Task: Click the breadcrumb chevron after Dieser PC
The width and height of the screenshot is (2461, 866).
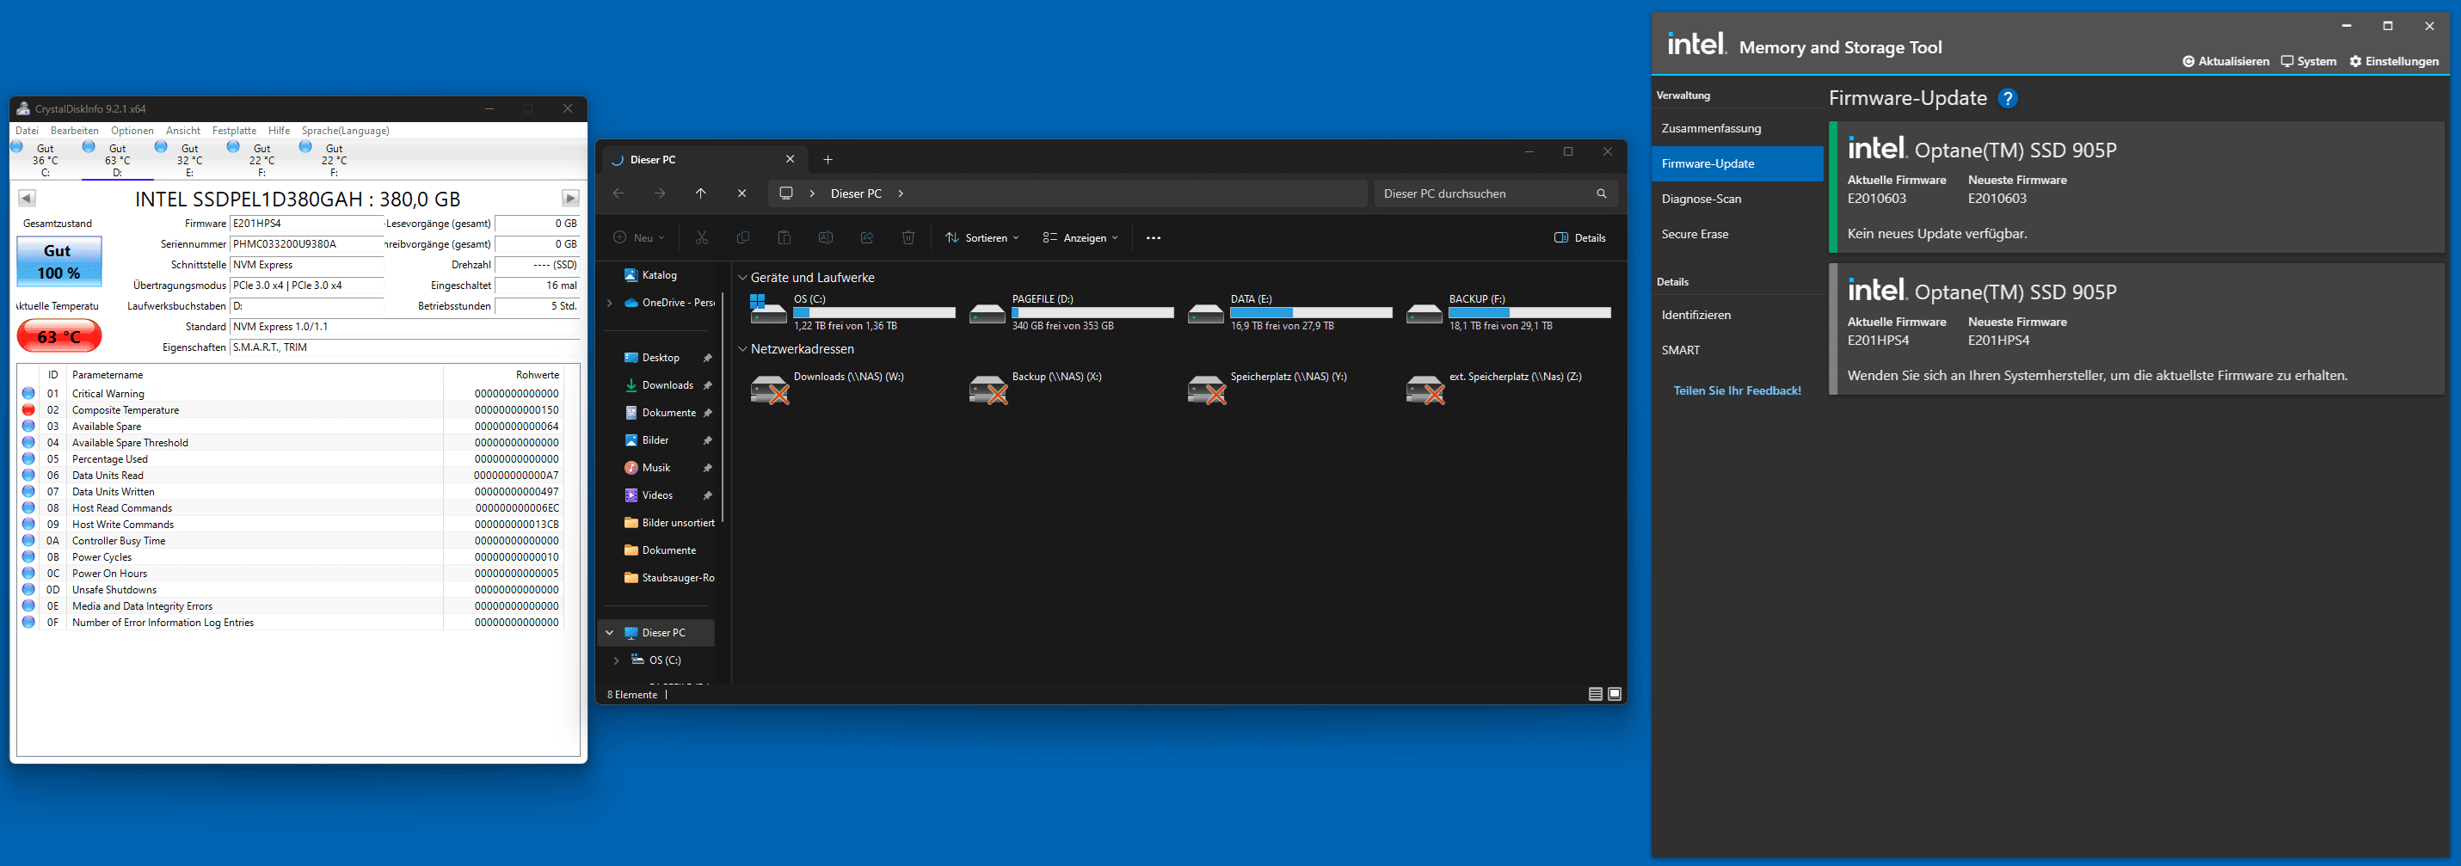Action: [x=900, y=193]
